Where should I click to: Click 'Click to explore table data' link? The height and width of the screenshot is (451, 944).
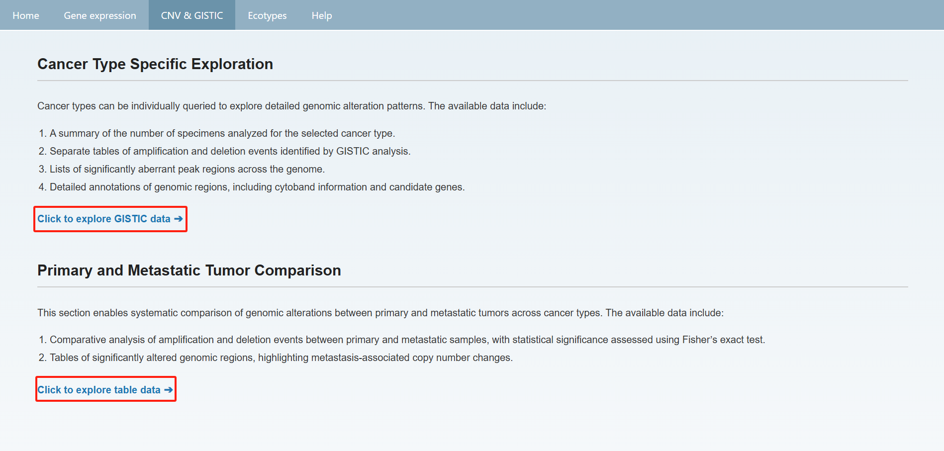(x=99, y=390)
